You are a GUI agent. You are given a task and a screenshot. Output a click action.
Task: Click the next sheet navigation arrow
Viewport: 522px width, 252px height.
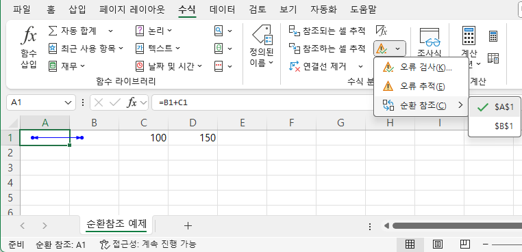click(45, 226)
